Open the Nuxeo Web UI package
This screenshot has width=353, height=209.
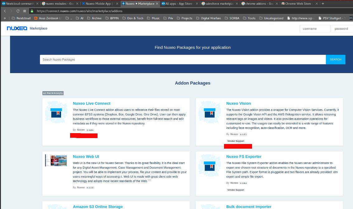[86, 157]
